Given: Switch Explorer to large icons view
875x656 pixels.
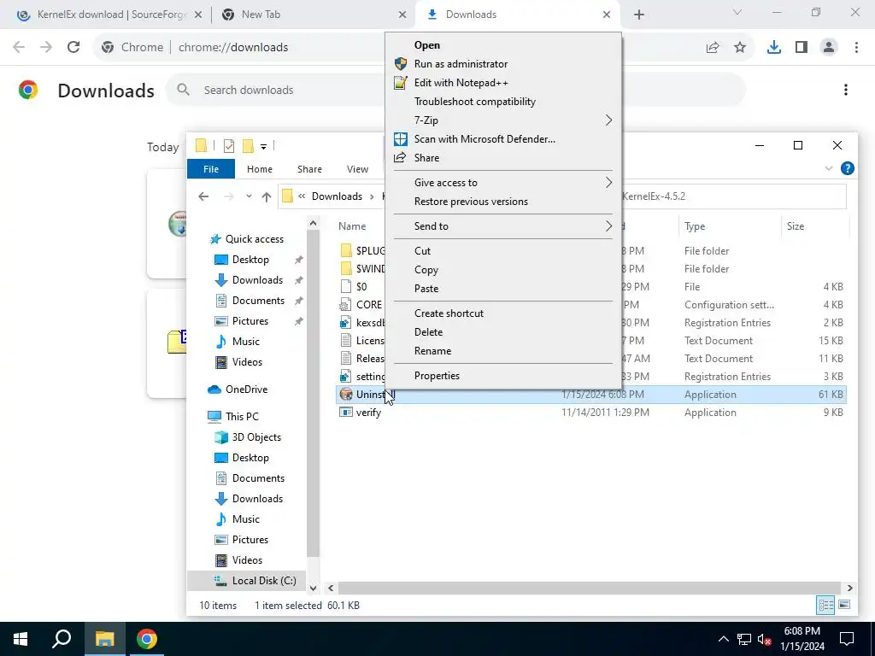Looking at the screenshot, I should 844,606.
